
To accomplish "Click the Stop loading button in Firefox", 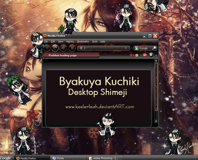I will (47, 48).
